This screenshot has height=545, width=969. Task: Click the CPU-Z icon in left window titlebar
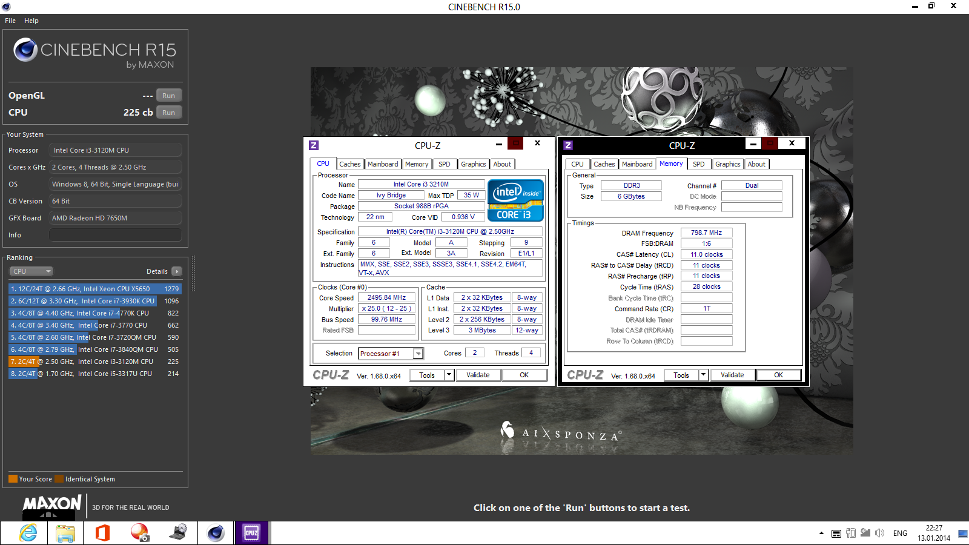click(314, 145)
